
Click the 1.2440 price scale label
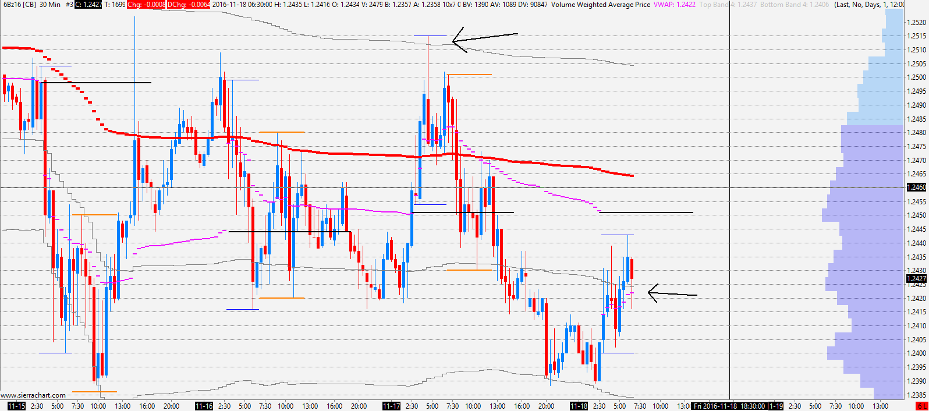coord(917,243)
